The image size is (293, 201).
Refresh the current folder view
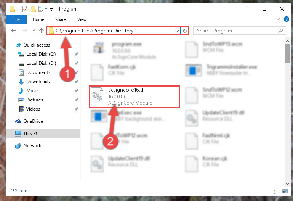pyautogui.click(x=185, y=31)
